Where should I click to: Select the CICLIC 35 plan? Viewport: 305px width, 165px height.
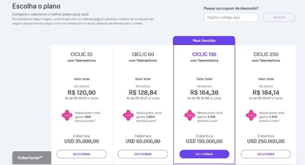(x=82, y=154)
